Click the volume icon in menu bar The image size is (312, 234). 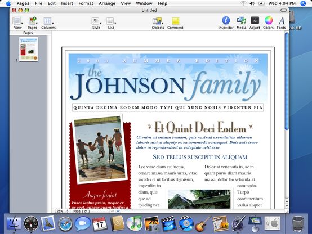click(x=252, y=3)
